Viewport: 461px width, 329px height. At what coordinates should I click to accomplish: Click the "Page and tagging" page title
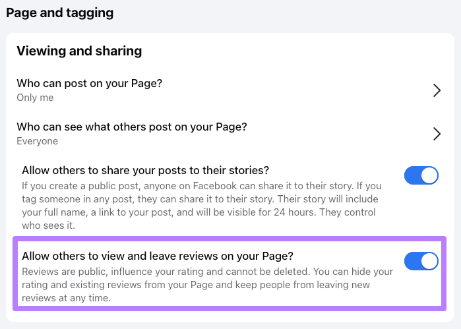[x=59, y=13]
